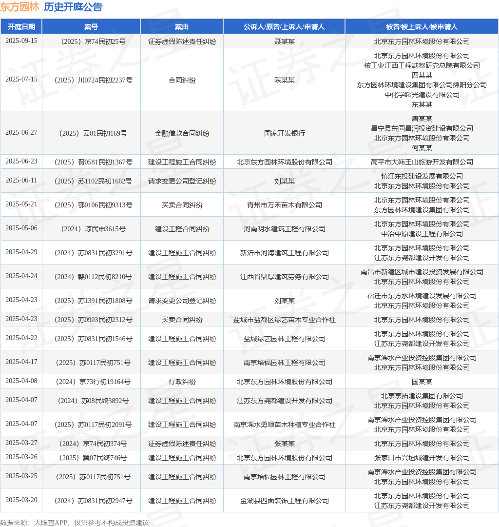Select defendant 何某某
This screenshot has height=527, width=499.
click(x=422, y=148)
